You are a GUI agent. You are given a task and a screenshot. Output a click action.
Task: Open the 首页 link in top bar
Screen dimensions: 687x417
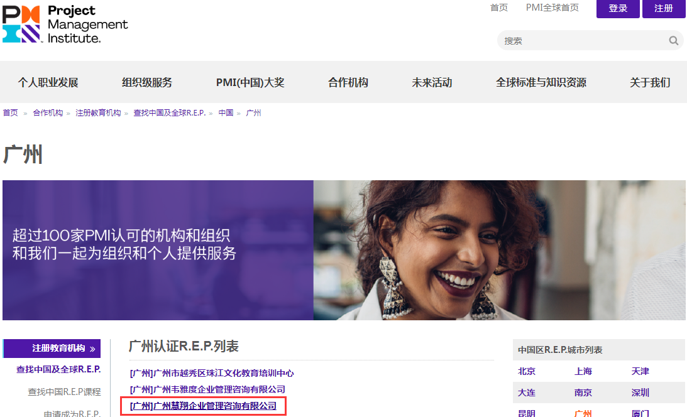498,8
